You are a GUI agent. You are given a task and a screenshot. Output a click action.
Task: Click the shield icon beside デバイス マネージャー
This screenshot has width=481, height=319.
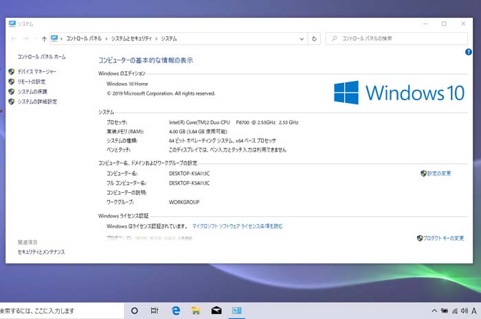[12, 71]
